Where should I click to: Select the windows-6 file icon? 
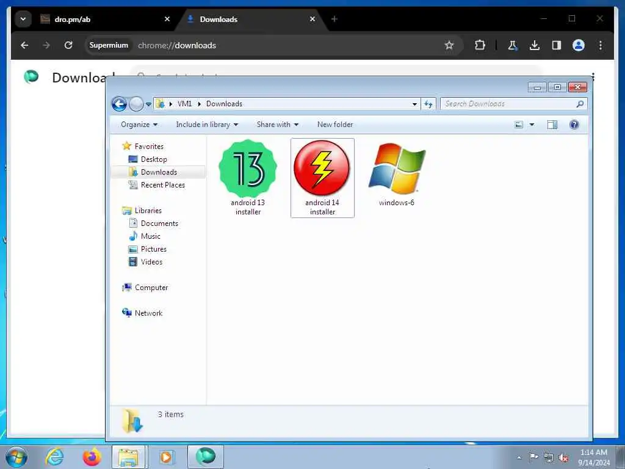coord(397,169)
